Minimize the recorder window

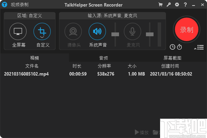pyautogui.click(x=194, y=5)
